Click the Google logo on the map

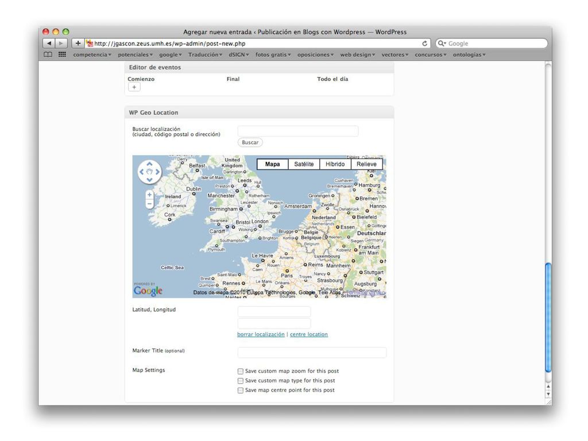[x=148, y=290]
